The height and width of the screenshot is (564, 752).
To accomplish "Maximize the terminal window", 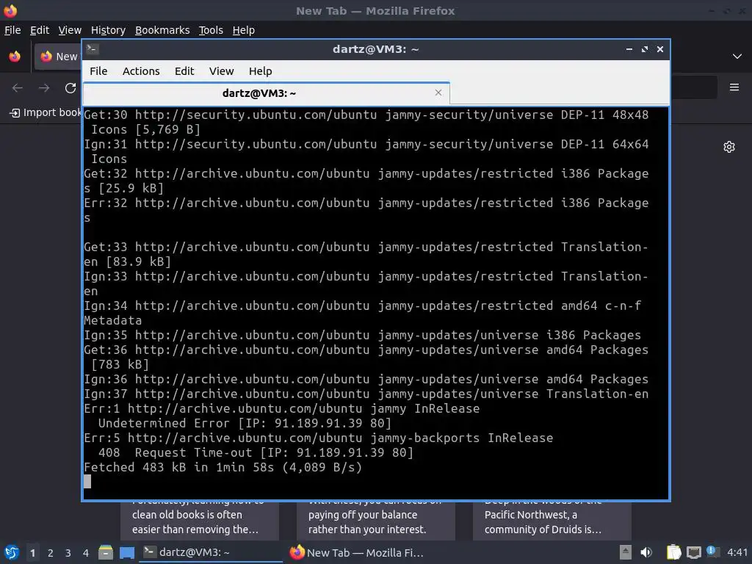I will [645, 49].
